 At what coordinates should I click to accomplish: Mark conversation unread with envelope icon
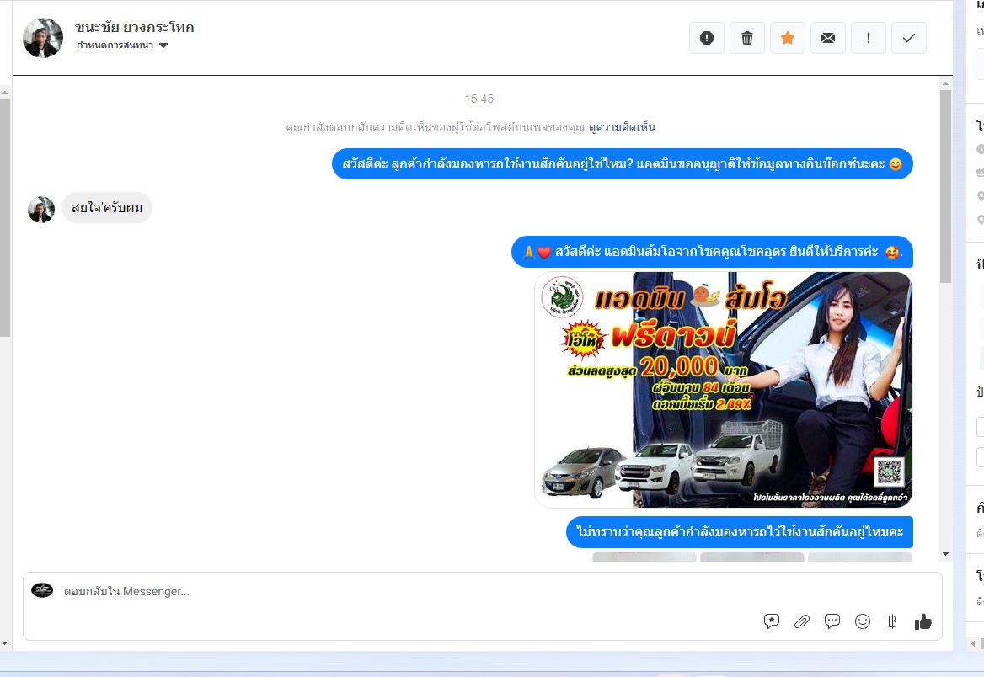point(828,38)
